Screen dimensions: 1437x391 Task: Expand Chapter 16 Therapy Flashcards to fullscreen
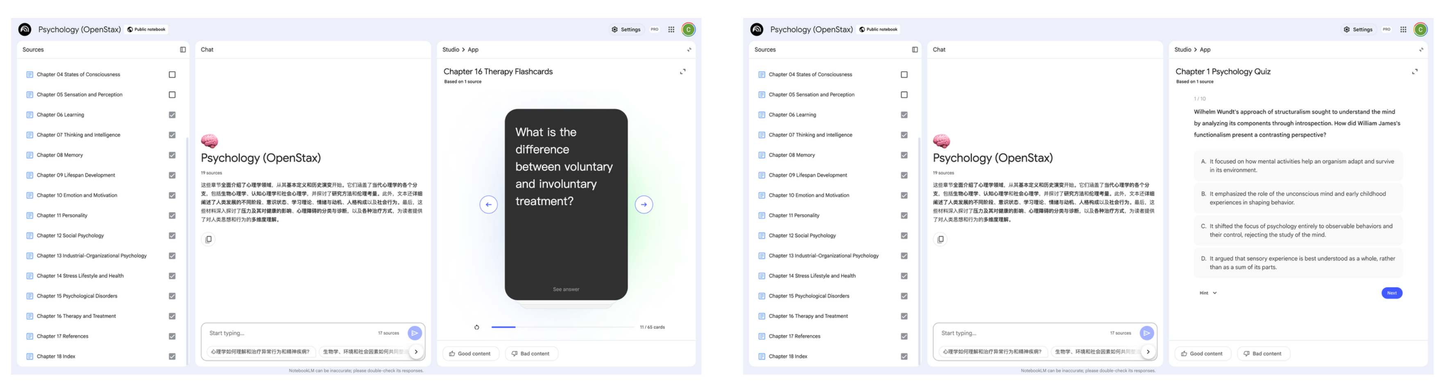682,72
